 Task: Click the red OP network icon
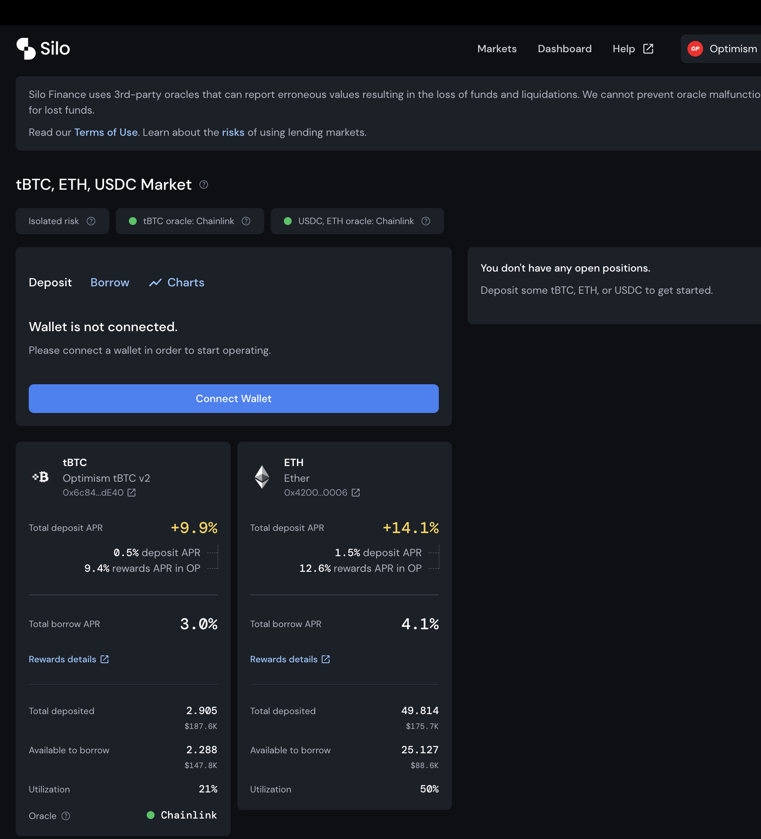click(695, 49)
